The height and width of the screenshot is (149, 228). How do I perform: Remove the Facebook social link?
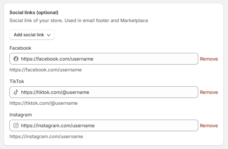pos(209,59)
